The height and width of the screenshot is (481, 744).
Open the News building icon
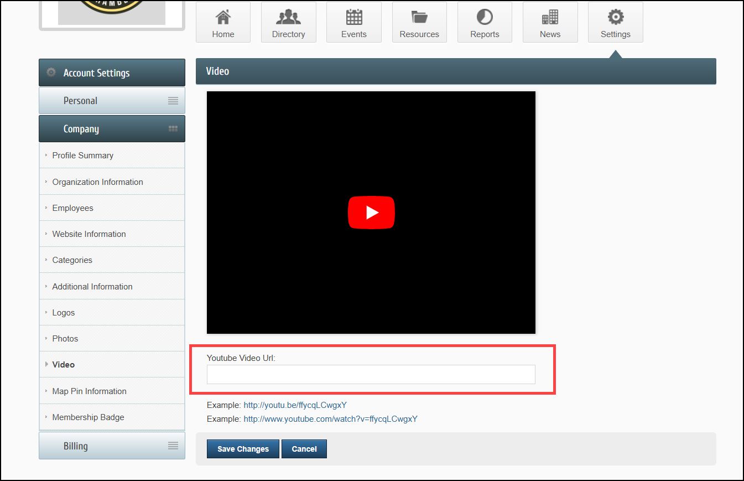pyautogui.click(x=550, y=18)
